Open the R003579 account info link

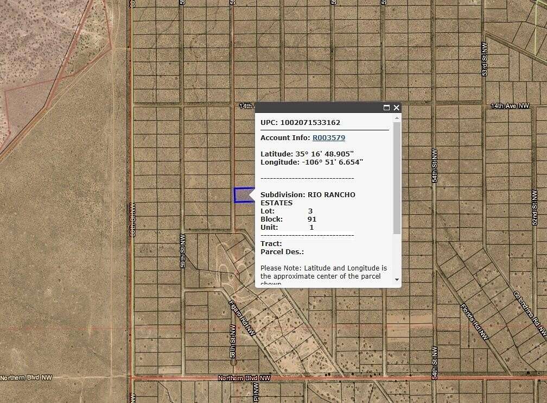coord(329,137)
